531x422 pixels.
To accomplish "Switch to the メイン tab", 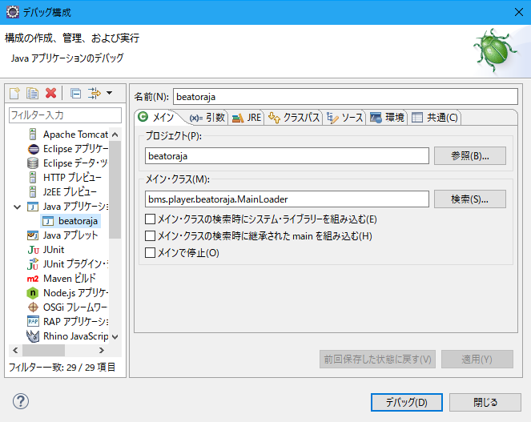I will [156, 117].
